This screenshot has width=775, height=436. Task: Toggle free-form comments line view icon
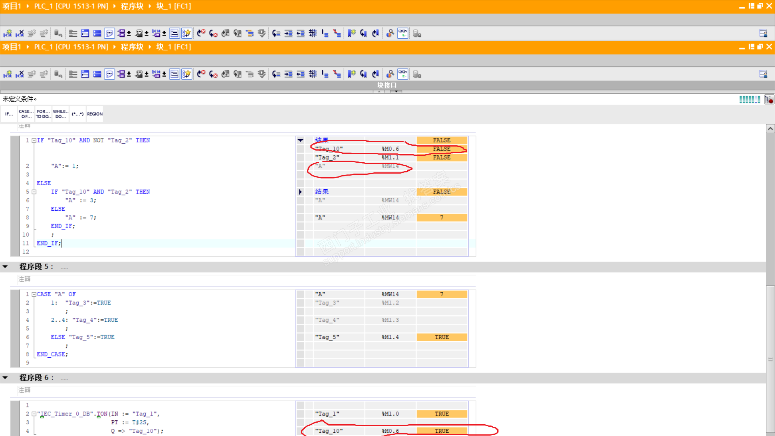(x=174, y=74)
